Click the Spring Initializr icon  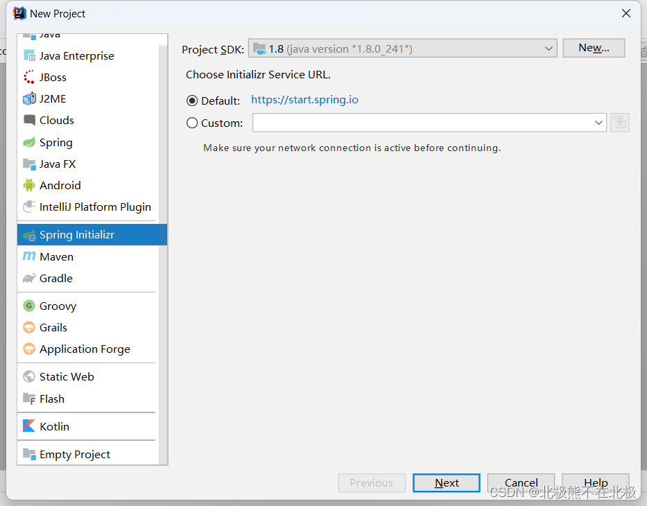point(29,235)
